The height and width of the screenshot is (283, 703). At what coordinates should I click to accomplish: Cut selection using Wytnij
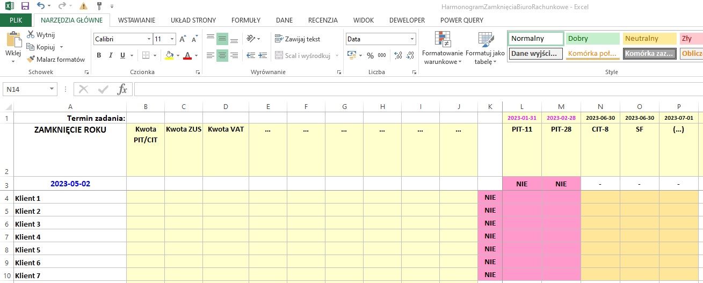tap(41, 34)
